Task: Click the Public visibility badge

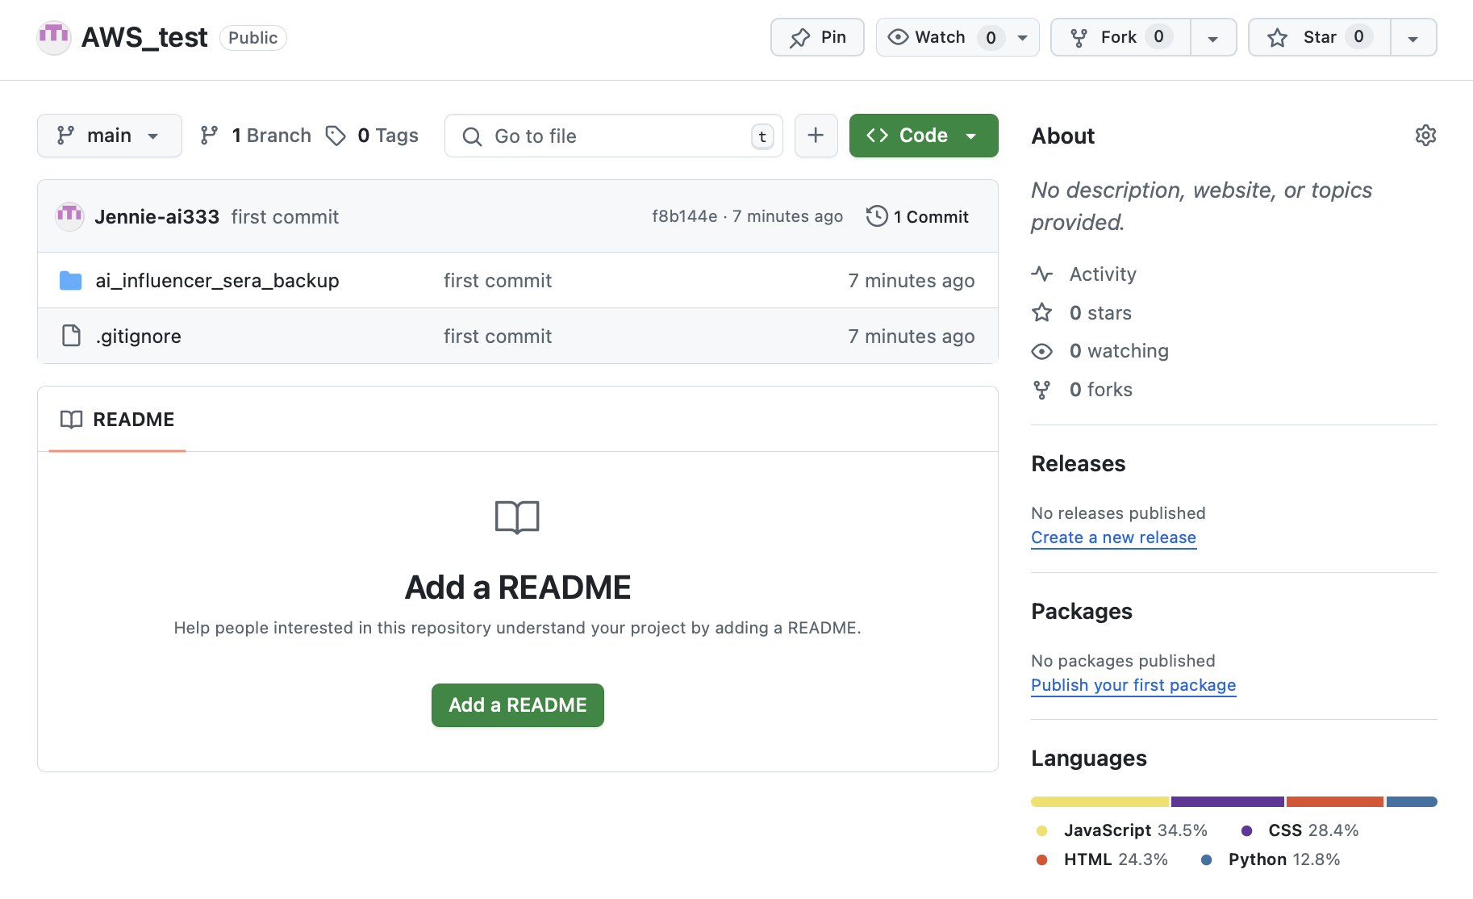Action: coord(253,38)
